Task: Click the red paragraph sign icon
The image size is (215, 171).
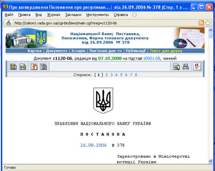Action: coord(34,67)
